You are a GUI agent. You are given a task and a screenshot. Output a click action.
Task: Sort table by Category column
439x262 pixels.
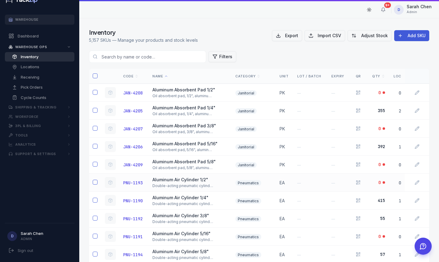[x=248, y=76]
